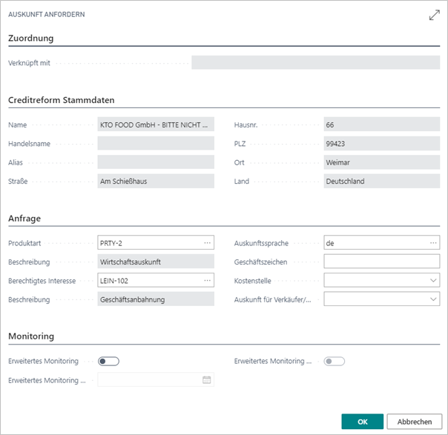
Task: Enable the active Erweitertes Monitoring switch
Action: (x=109, y=361)
